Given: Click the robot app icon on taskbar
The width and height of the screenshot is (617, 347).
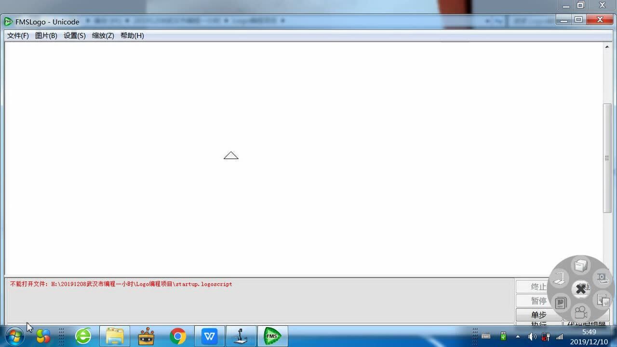Looking at the screenshot, I should click(x=146, y=336).
